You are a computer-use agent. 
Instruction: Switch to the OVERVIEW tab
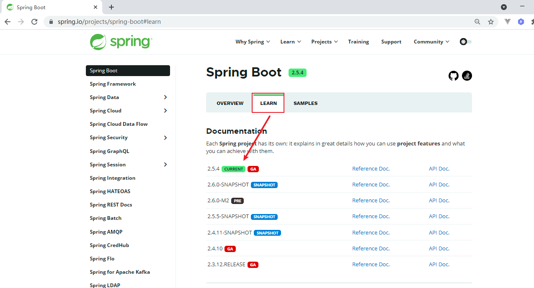click(x=230, y=103)
